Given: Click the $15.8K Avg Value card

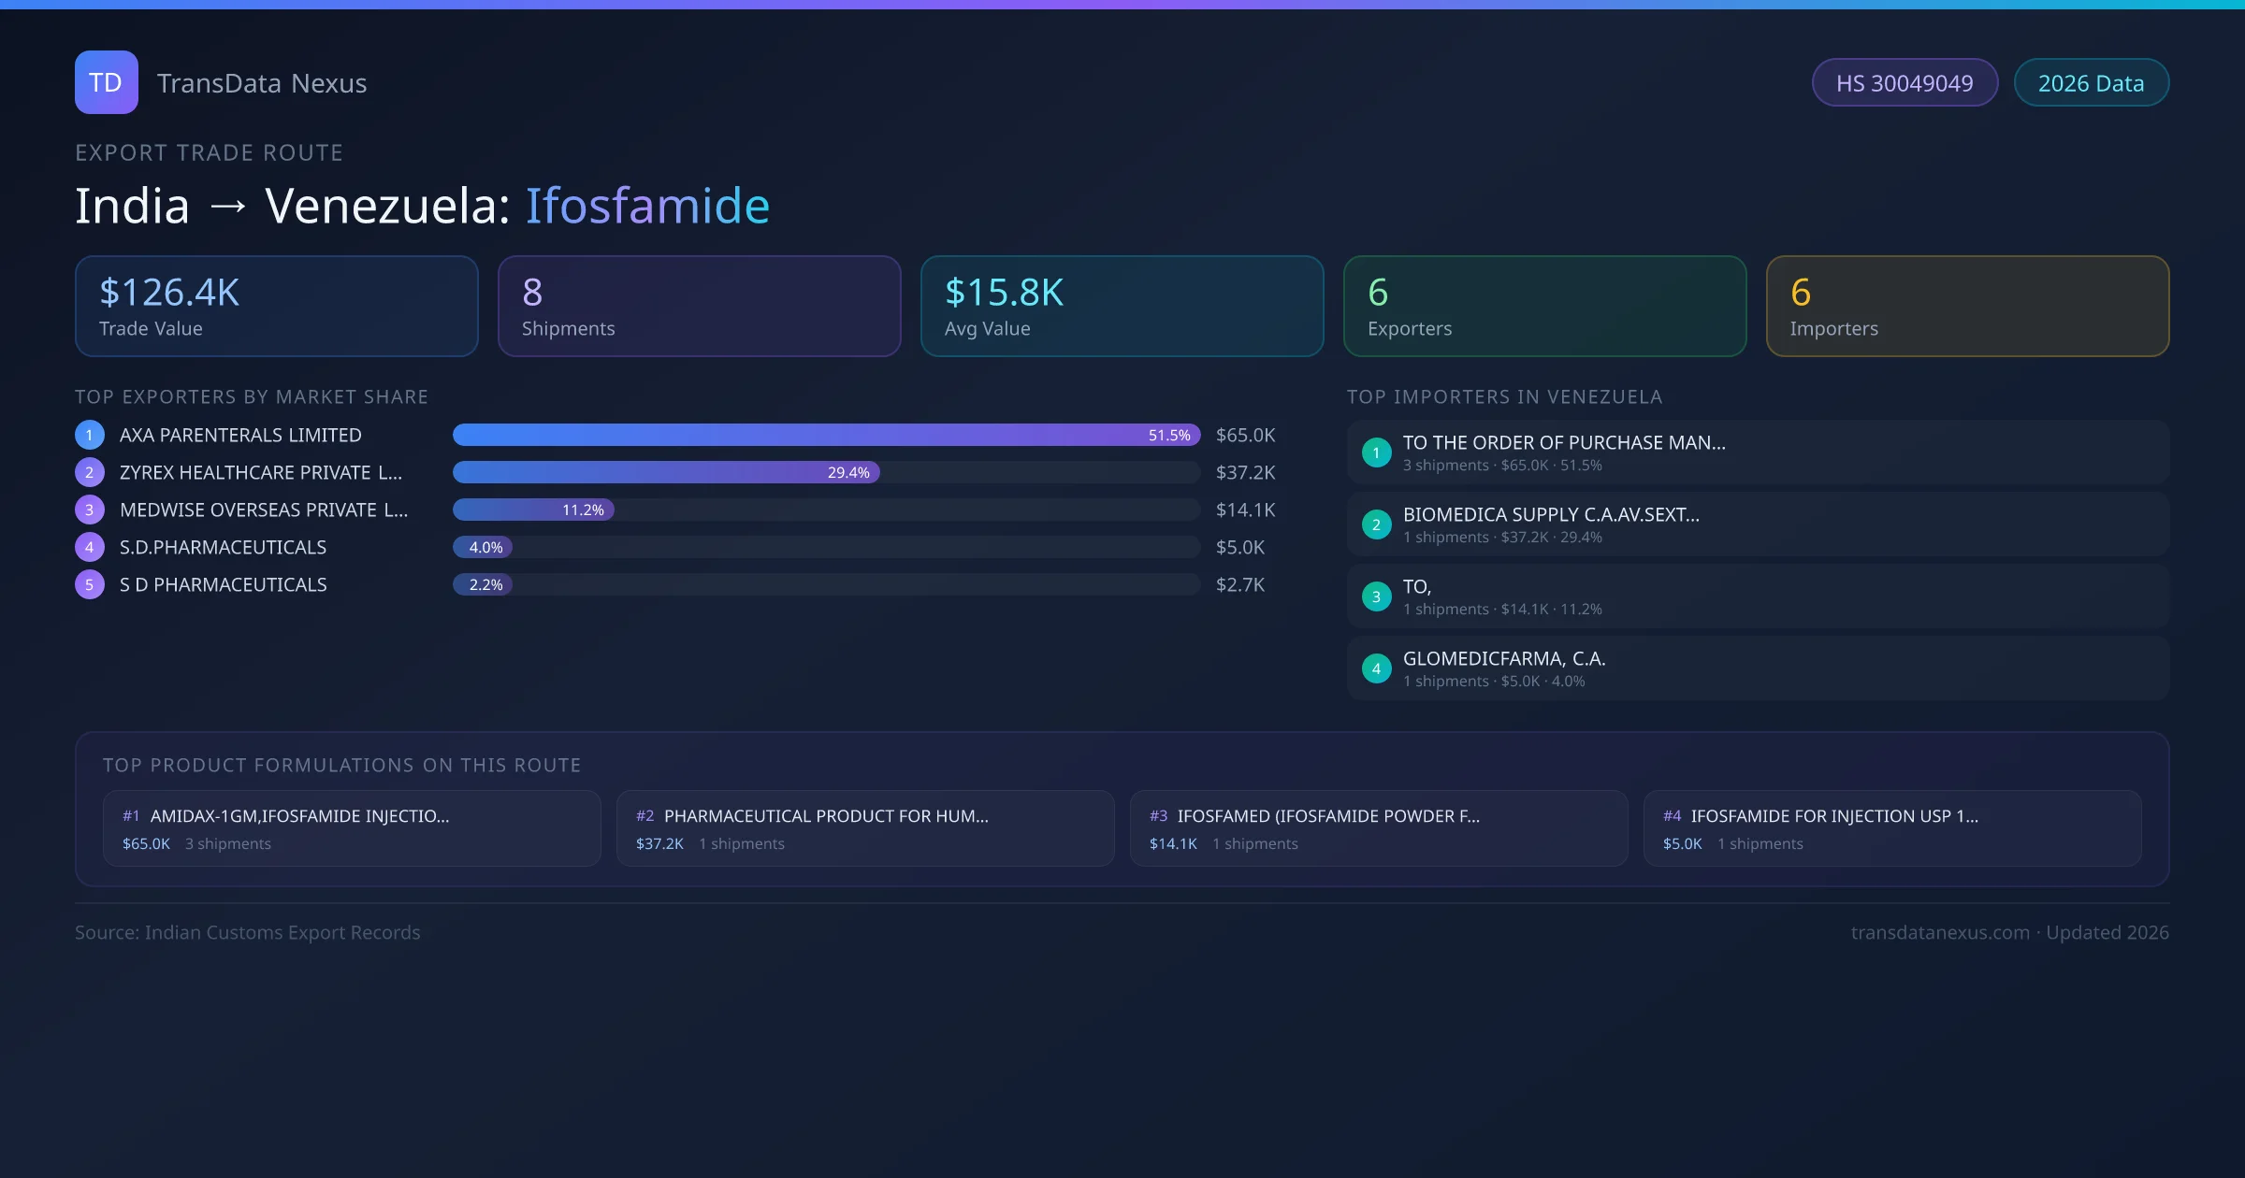Looking at the screenshot, I should click(1122, 307).
